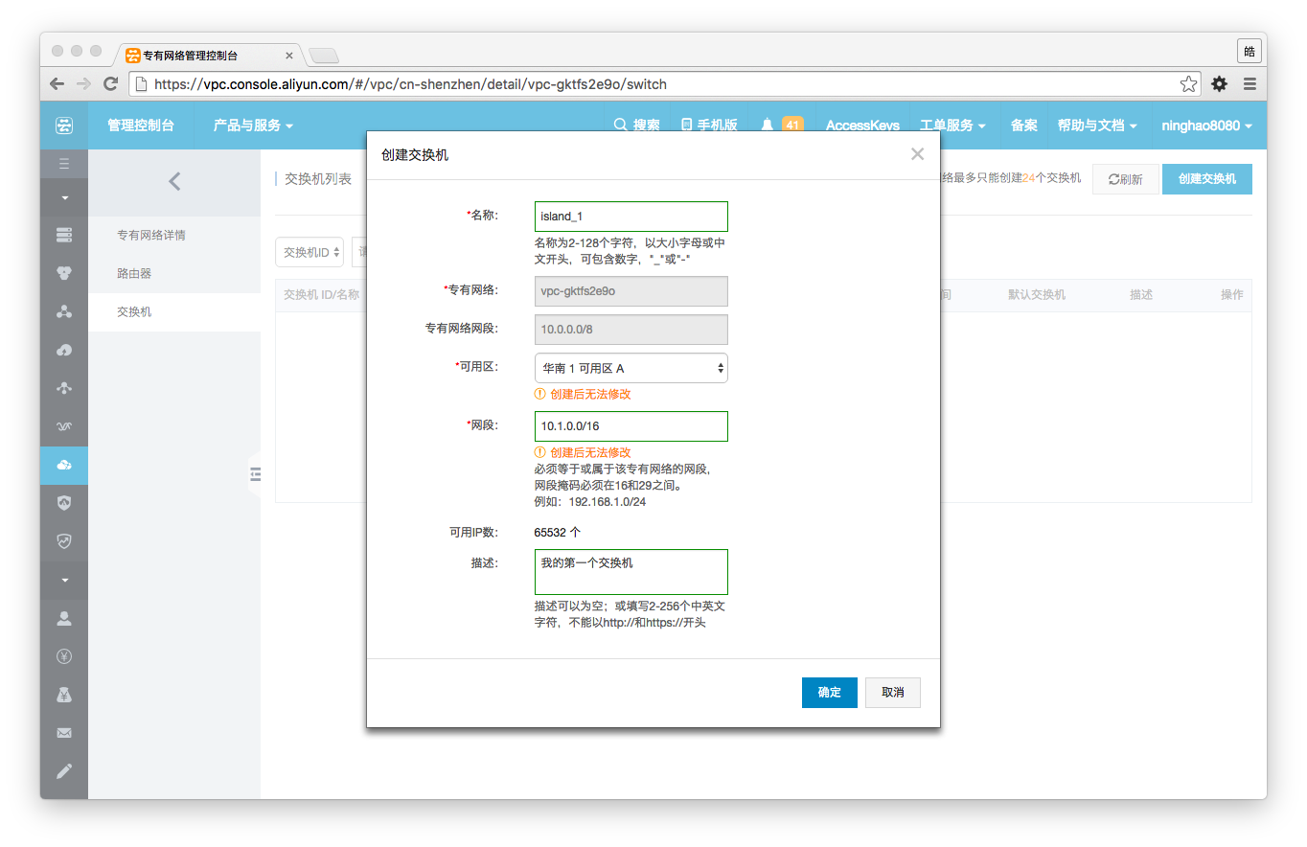The width and height of the screenshot is (1307, 847).
Task: Open the user account sidebar icon
Action: [x=64, y=618]
